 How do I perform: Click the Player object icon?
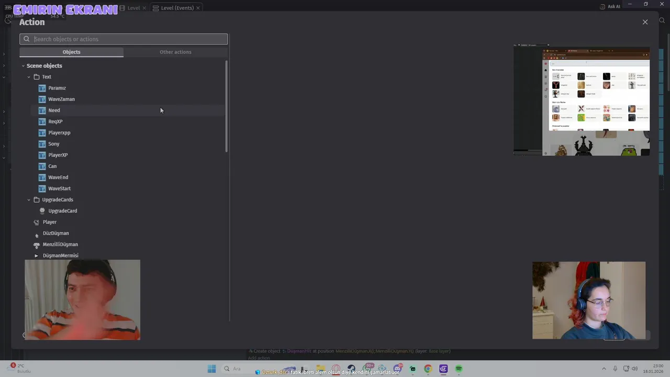pos(37,222)
